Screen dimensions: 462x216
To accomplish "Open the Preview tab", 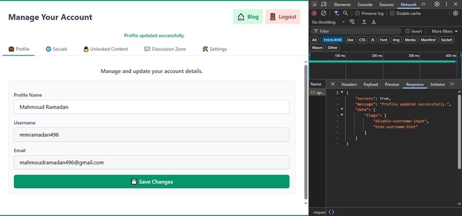I will click(x=392, y=84).
